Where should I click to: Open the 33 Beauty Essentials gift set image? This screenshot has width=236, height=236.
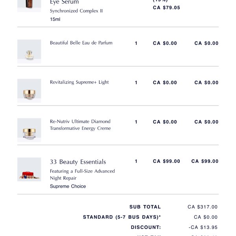click(29, 170)
